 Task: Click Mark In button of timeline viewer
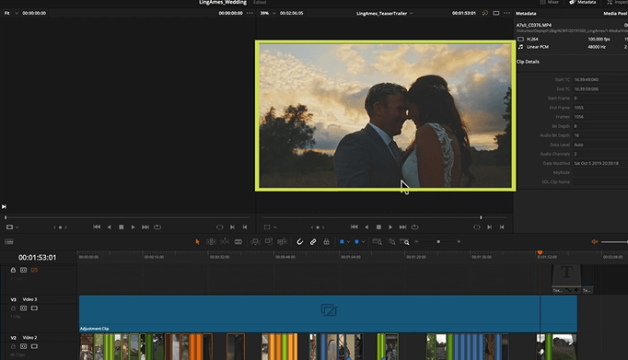point(490,227)
